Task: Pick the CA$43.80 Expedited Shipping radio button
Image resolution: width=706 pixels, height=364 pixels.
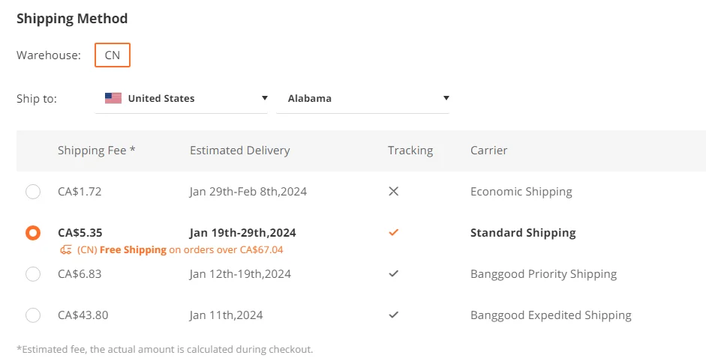Action: point(33,315)
